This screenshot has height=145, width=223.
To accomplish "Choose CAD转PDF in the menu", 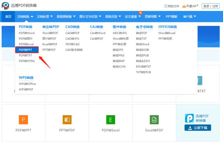I will (72, 33).
